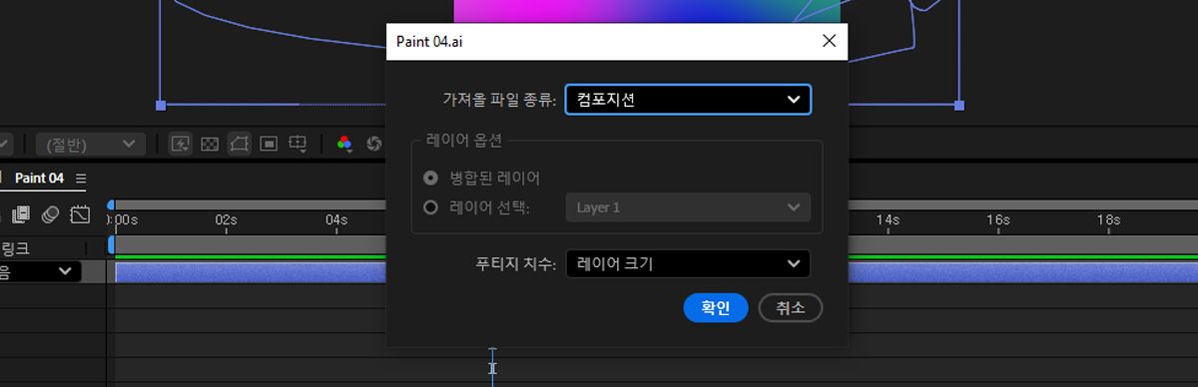
Task: Open the 푸티지 치수 dropdown
Action: pyautogui.click(x=688, y=263)
